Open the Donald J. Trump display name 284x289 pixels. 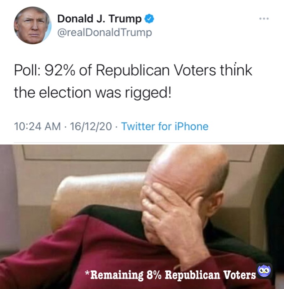click(x=99, y=19)
